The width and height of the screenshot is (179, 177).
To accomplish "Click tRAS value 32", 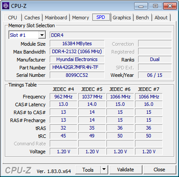I will point(63,128).
